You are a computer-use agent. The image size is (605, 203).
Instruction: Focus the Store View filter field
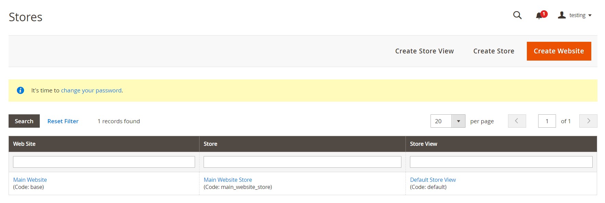(x=501, y=162)
